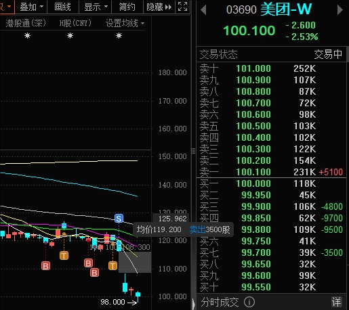
Task: Click the 252K volume on 卖十
Action: click(304, 68)
